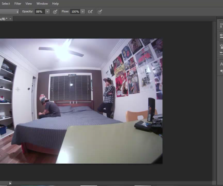Click the Flow label in options bar
The height and width of the screenshot is (186, 223).
tap(65, 12)
